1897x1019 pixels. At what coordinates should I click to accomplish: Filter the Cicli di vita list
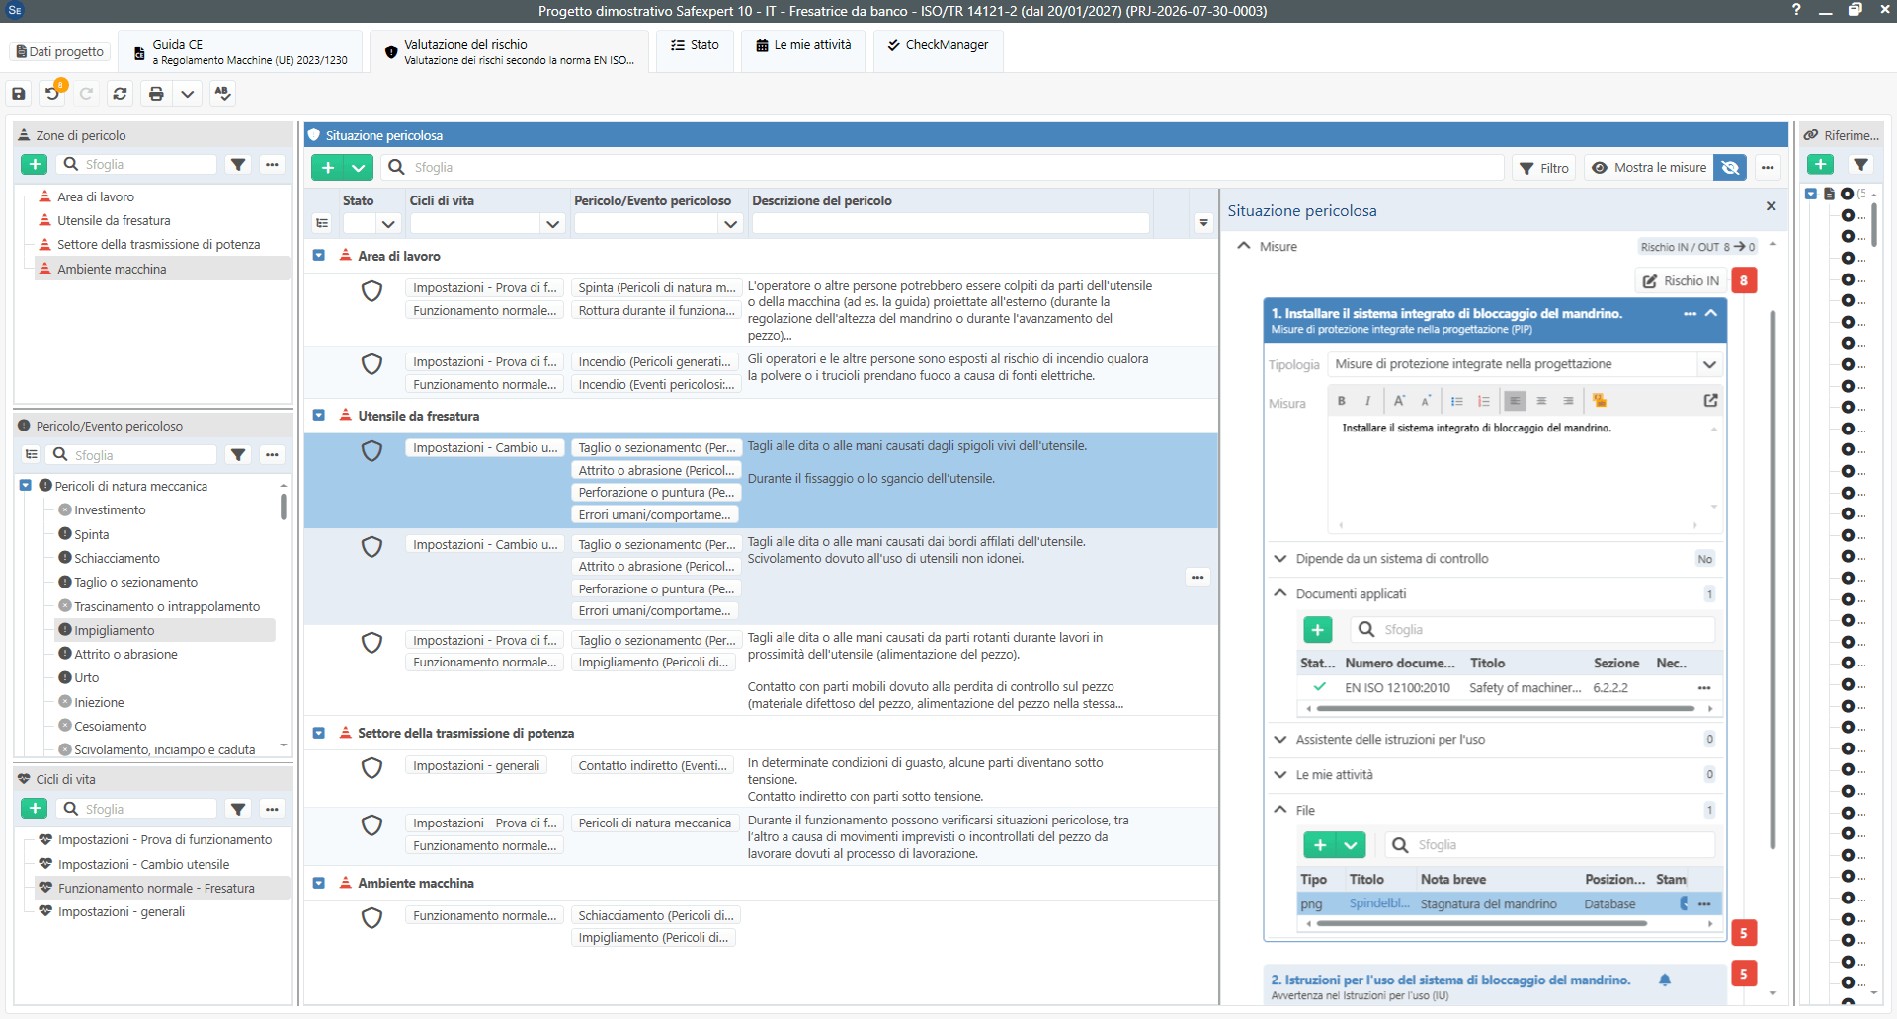pos(238,808)
